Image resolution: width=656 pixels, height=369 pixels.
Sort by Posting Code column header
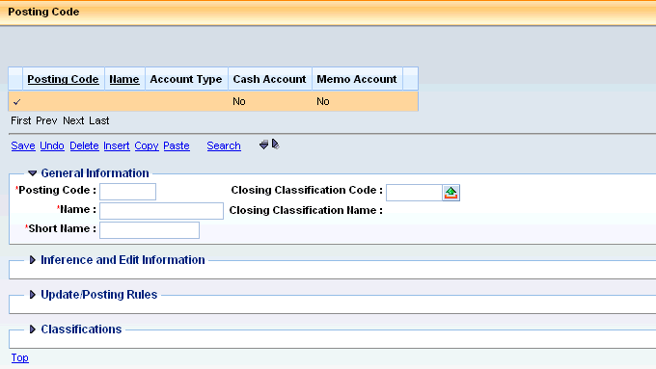point(63,79)
